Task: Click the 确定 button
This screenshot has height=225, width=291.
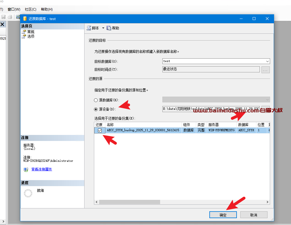Action: 223,215
